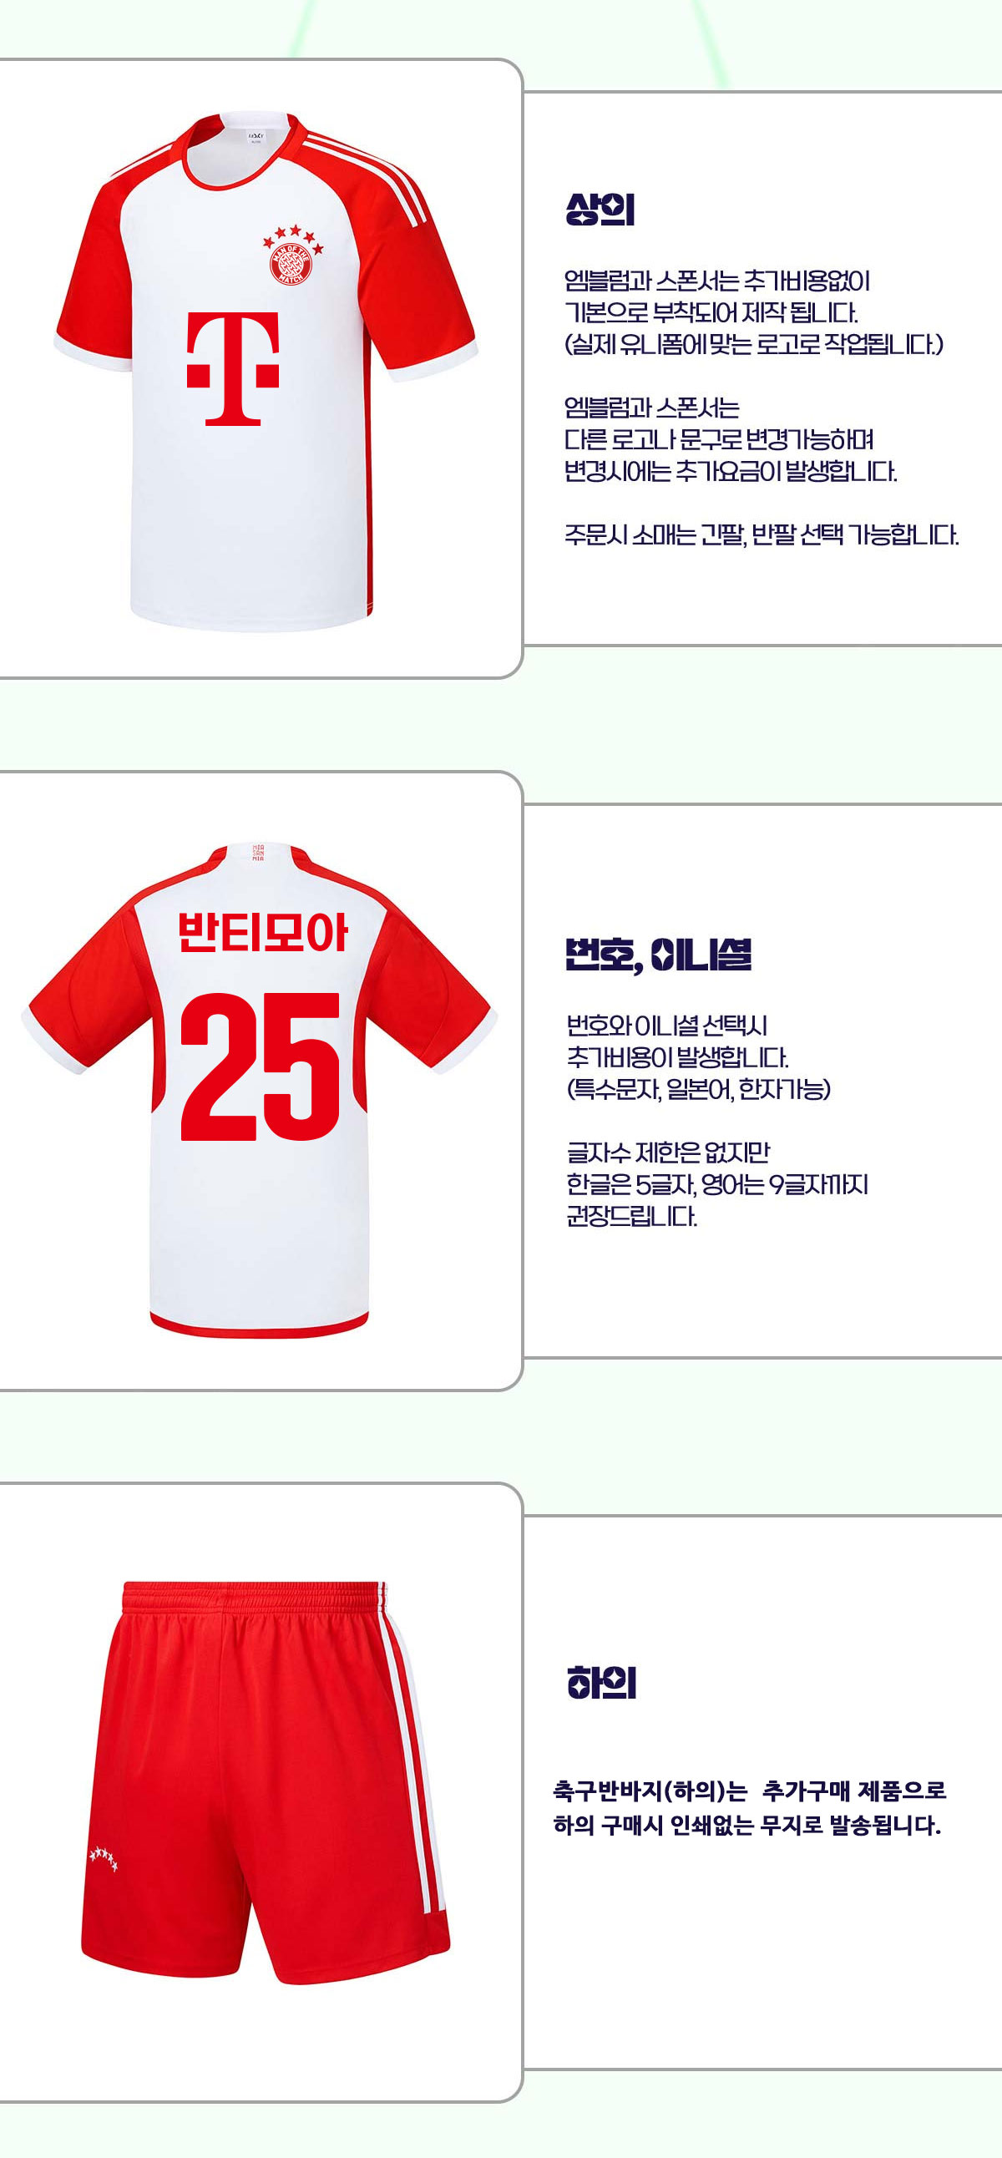
Task: Click the round club emblem with five stars
Action: pyautogui.click(x=292, y=256)
